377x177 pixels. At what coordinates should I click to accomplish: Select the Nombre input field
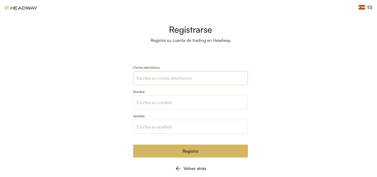click(190, 102)
